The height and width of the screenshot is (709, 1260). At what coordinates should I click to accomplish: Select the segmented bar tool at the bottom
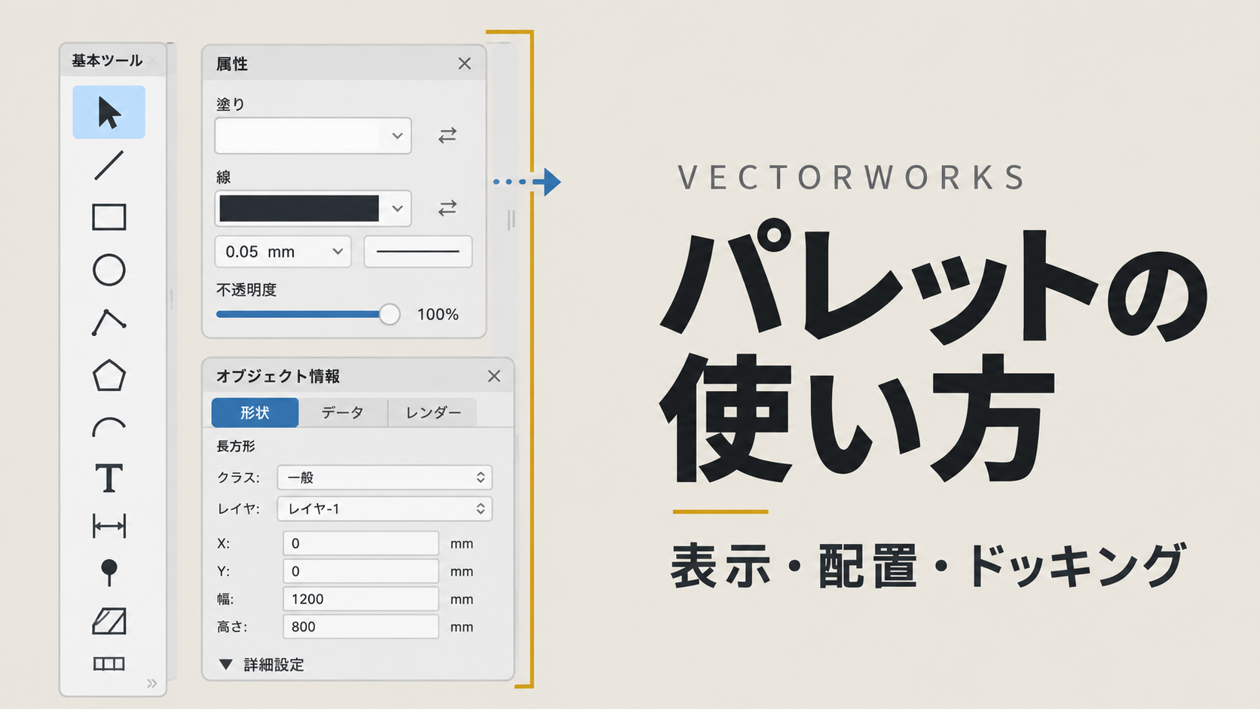point(109,664)
